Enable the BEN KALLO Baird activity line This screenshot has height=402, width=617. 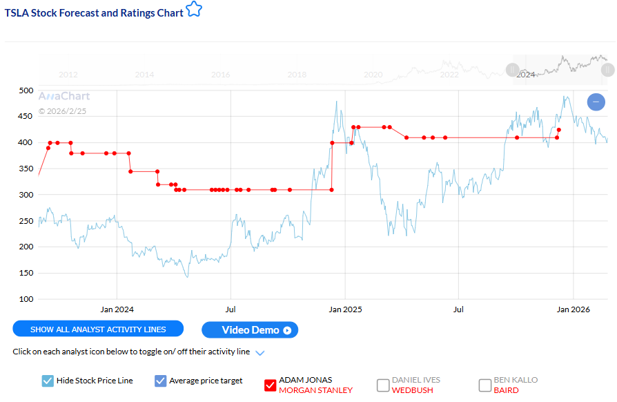pyautogui.click(x=484, y=385)
